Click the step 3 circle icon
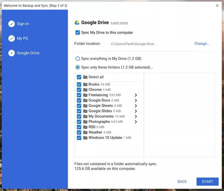This screenshot has height=191, width=224. click(12, 53)
